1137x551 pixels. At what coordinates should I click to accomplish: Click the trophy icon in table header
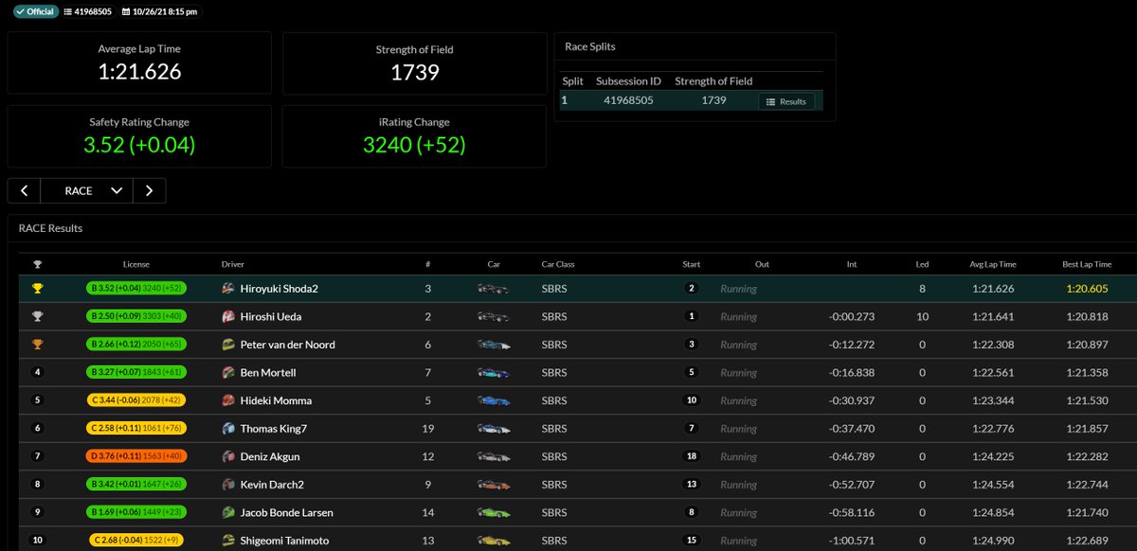click(x=38, y=265)
